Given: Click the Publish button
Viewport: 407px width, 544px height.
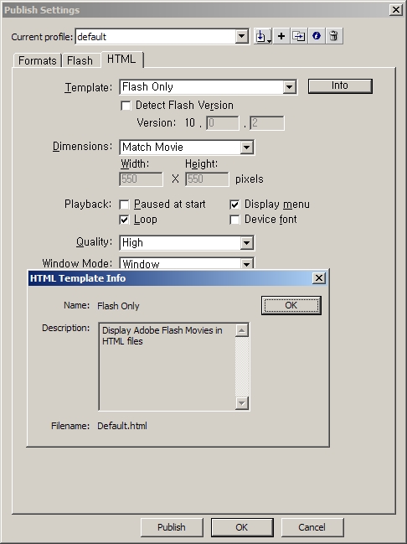Looking at the screenshot, I should [x=172, y=527].
